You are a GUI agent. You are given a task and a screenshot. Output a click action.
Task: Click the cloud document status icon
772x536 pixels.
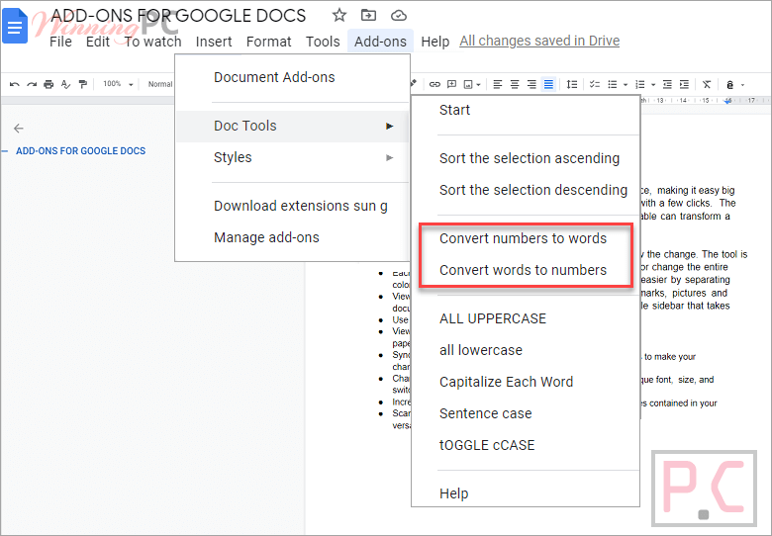coord(399,16)
